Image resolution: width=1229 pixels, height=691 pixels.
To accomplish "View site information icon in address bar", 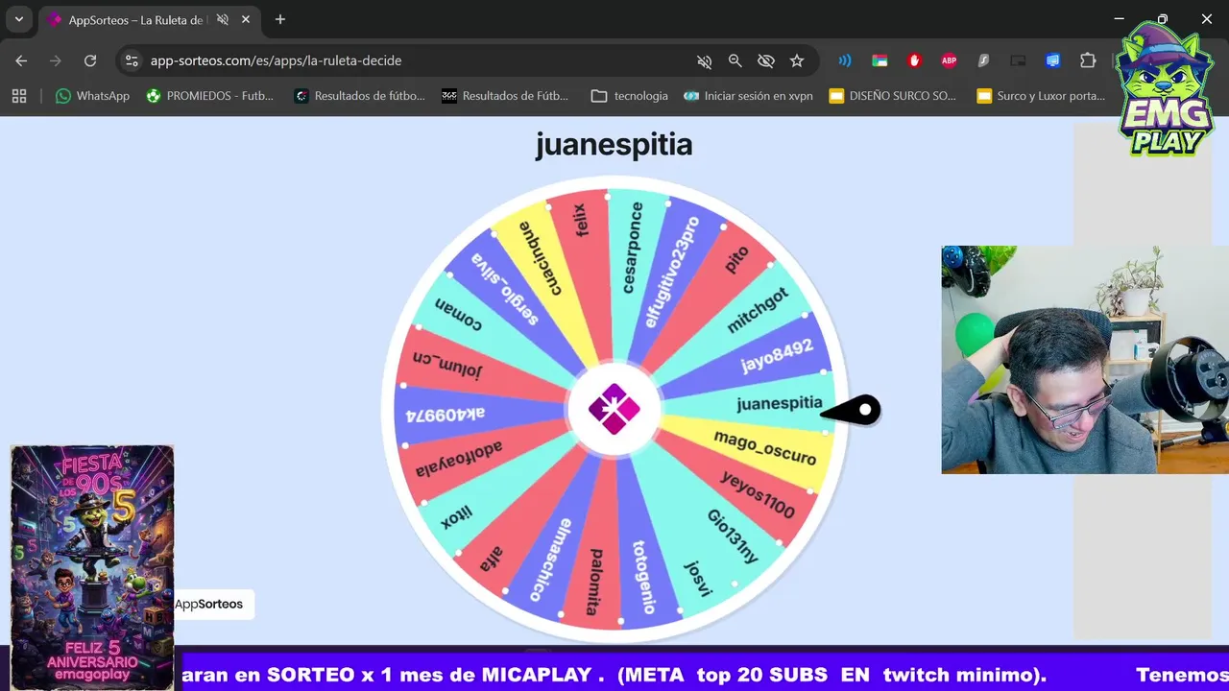I will [133, 60].
